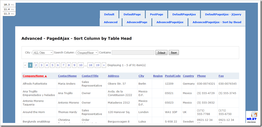The width and height of the screenshot is (262, 127).
Task: Sort by CompanyName column header
Action: (x=35, y=76)
